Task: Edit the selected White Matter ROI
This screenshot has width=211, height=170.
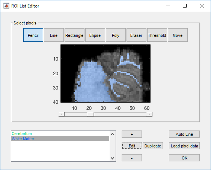Action: (x=132, y=146)
